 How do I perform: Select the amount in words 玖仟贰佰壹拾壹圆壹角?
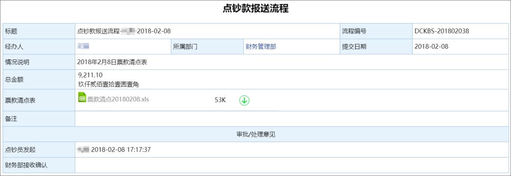point(108,84)
